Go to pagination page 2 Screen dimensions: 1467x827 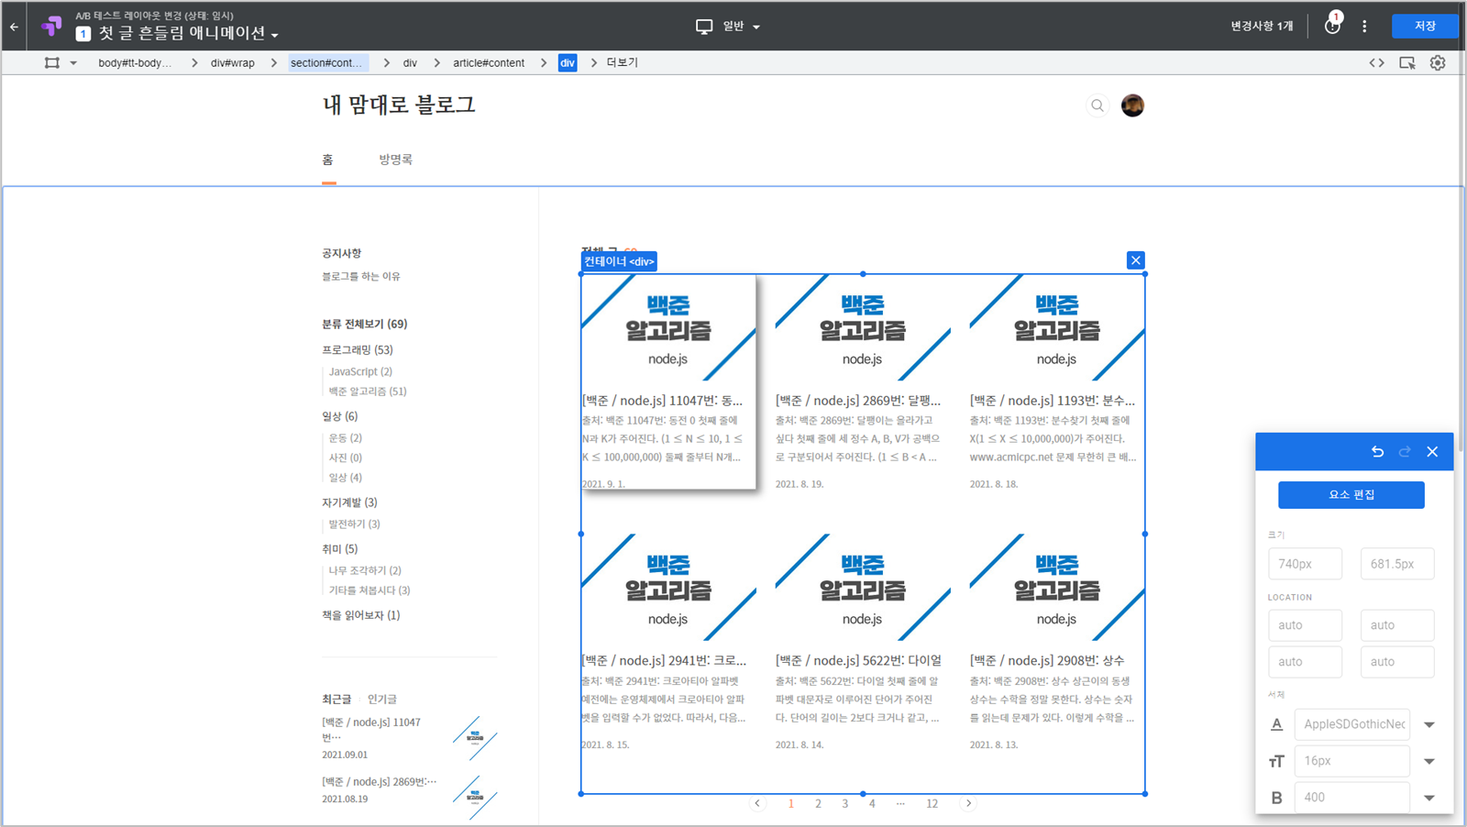coord(818,803)
